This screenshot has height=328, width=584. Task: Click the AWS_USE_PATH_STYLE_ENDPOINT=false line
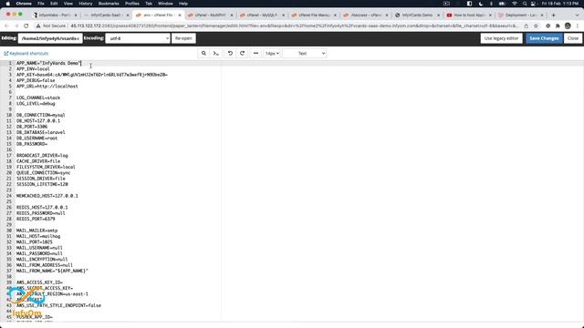[x=58, y=306]
